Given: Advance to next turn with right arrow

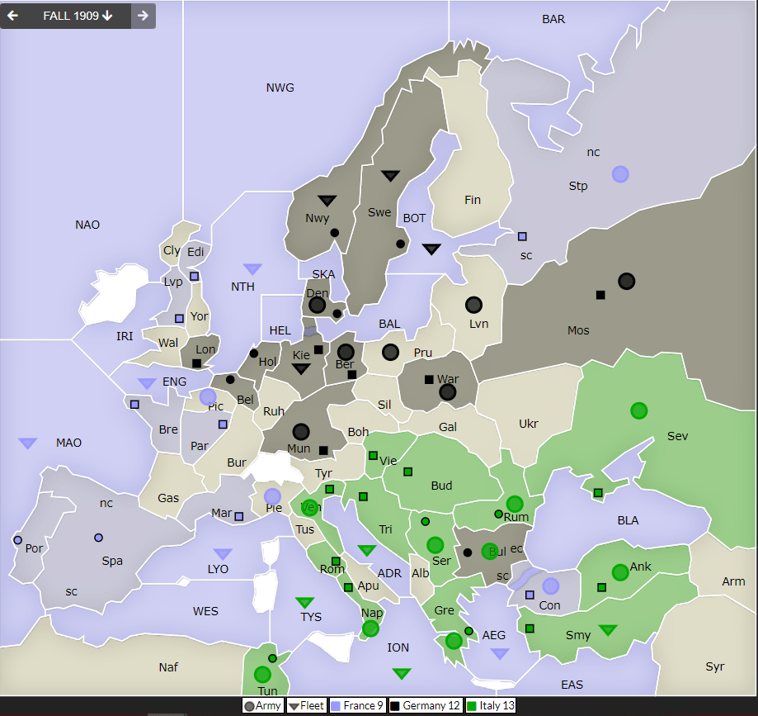Looking at the screenshot, I should pos(143,16).
